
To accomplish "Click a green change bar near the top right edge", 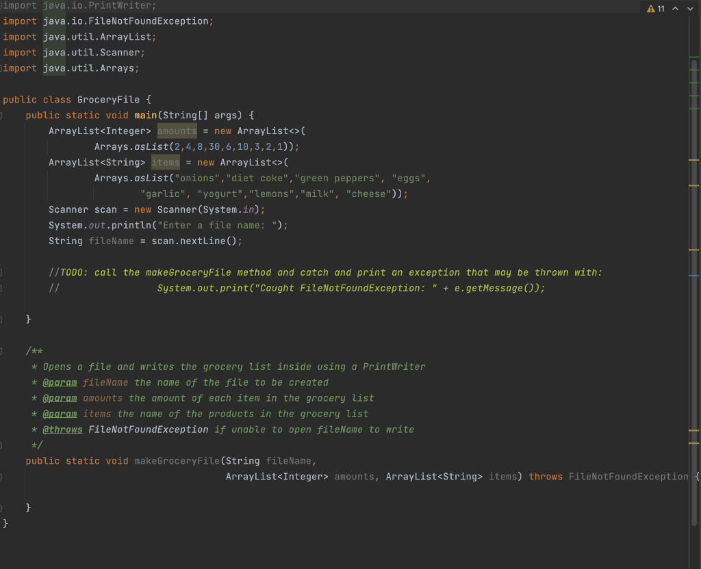I will [693, 57].
